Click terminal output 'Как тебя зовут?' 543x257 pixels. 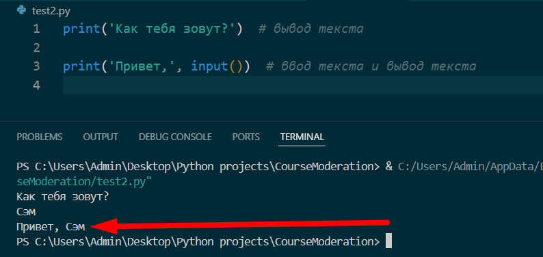63,197
